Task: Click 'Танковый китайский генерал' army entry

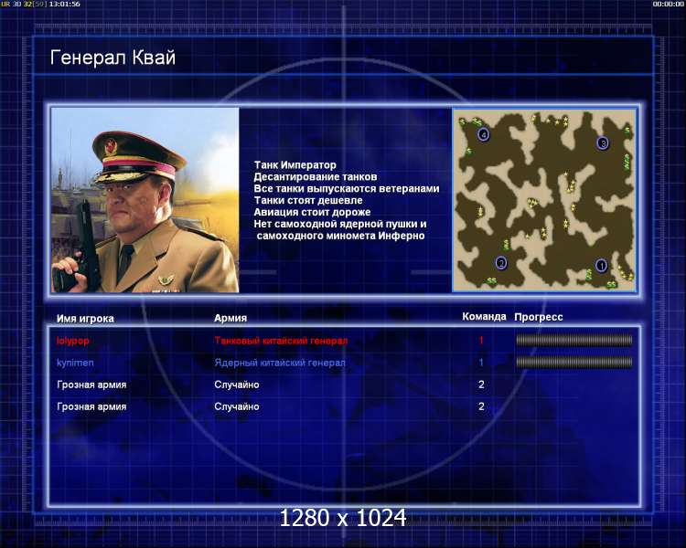Action: pos(281,341)
